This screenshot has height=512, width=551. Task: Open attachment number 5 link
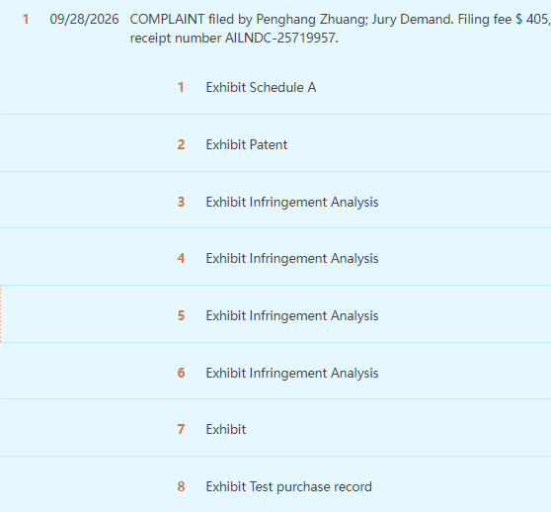click(x=181, y=315)
